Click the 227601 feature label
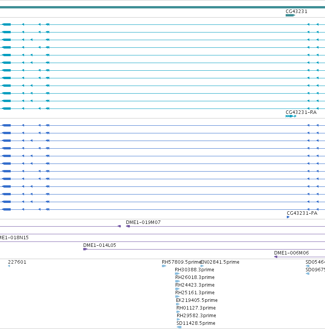The width and height of the screenshot is (325, 329). (17, 262)
